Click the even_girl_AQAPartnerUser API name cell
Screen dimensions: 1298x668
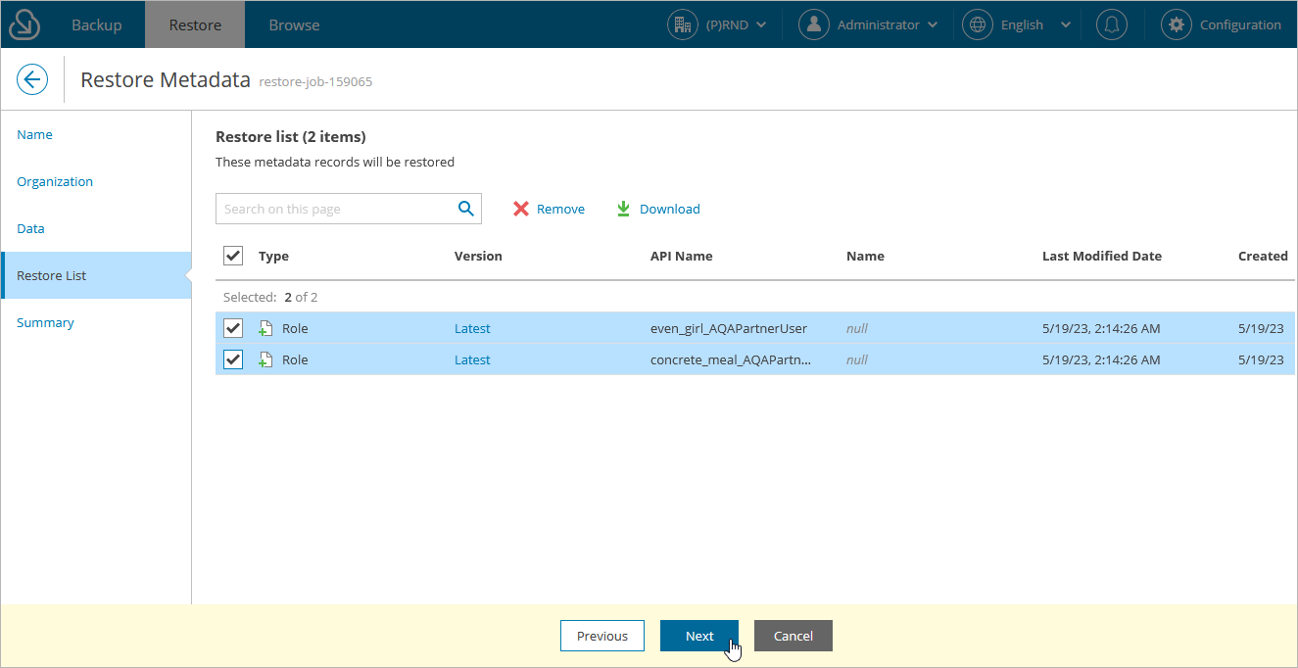pyautogui.click(x=729, y=328)
